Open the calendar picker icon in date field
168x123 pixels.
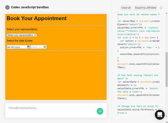click(x=28, y=47)
